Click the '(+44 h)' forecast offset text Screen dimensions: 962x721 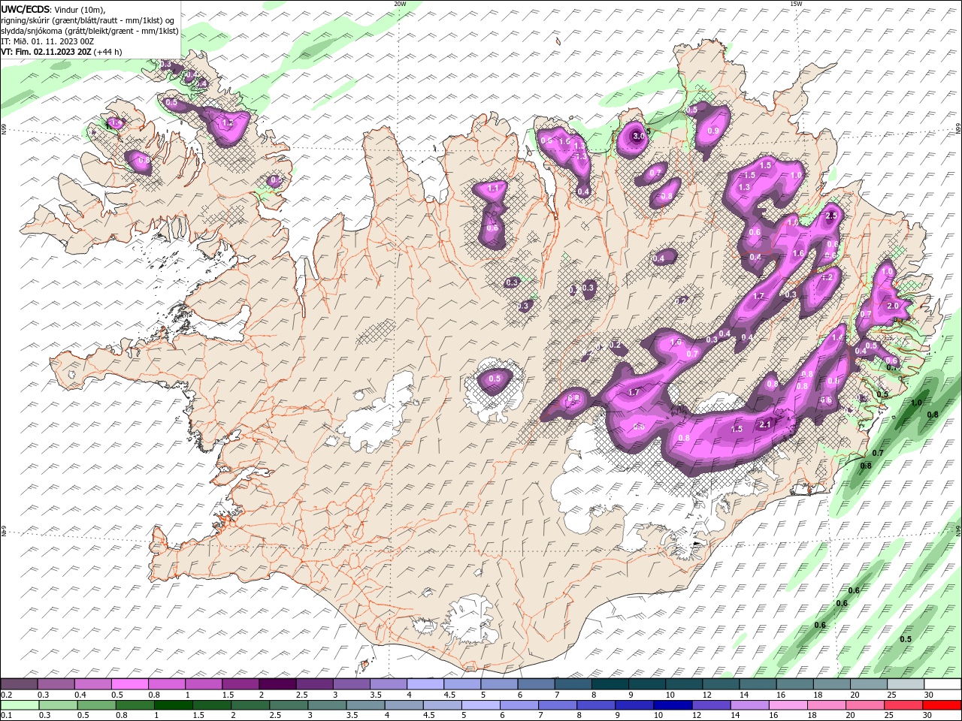pos(108,52)
